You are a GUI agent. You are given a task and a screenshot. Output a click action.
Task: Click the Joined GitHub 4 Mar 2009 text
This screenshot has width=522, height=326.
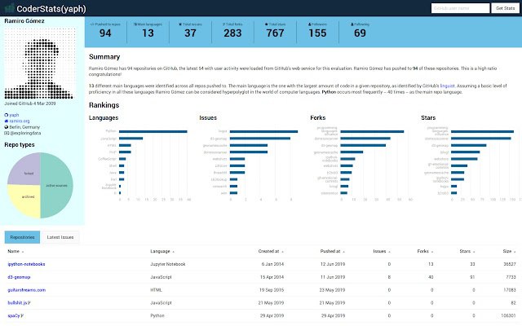pyautogui.click(x=30, y=104)
